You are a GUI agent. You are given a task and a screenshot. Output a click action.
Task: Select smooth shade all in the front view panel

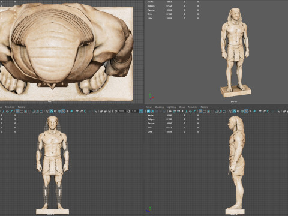point(51,111)
